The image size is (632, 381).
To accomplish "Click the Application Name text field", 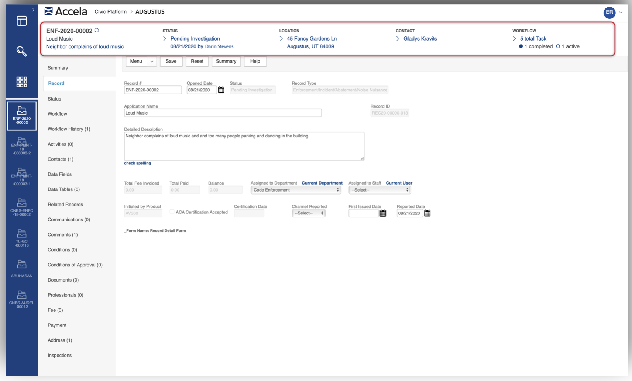I will point(223,113).
